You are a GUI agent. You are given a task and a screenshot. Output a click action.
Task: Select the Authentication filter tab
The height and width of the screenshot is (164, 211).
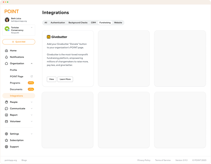(x=58, y=23)
